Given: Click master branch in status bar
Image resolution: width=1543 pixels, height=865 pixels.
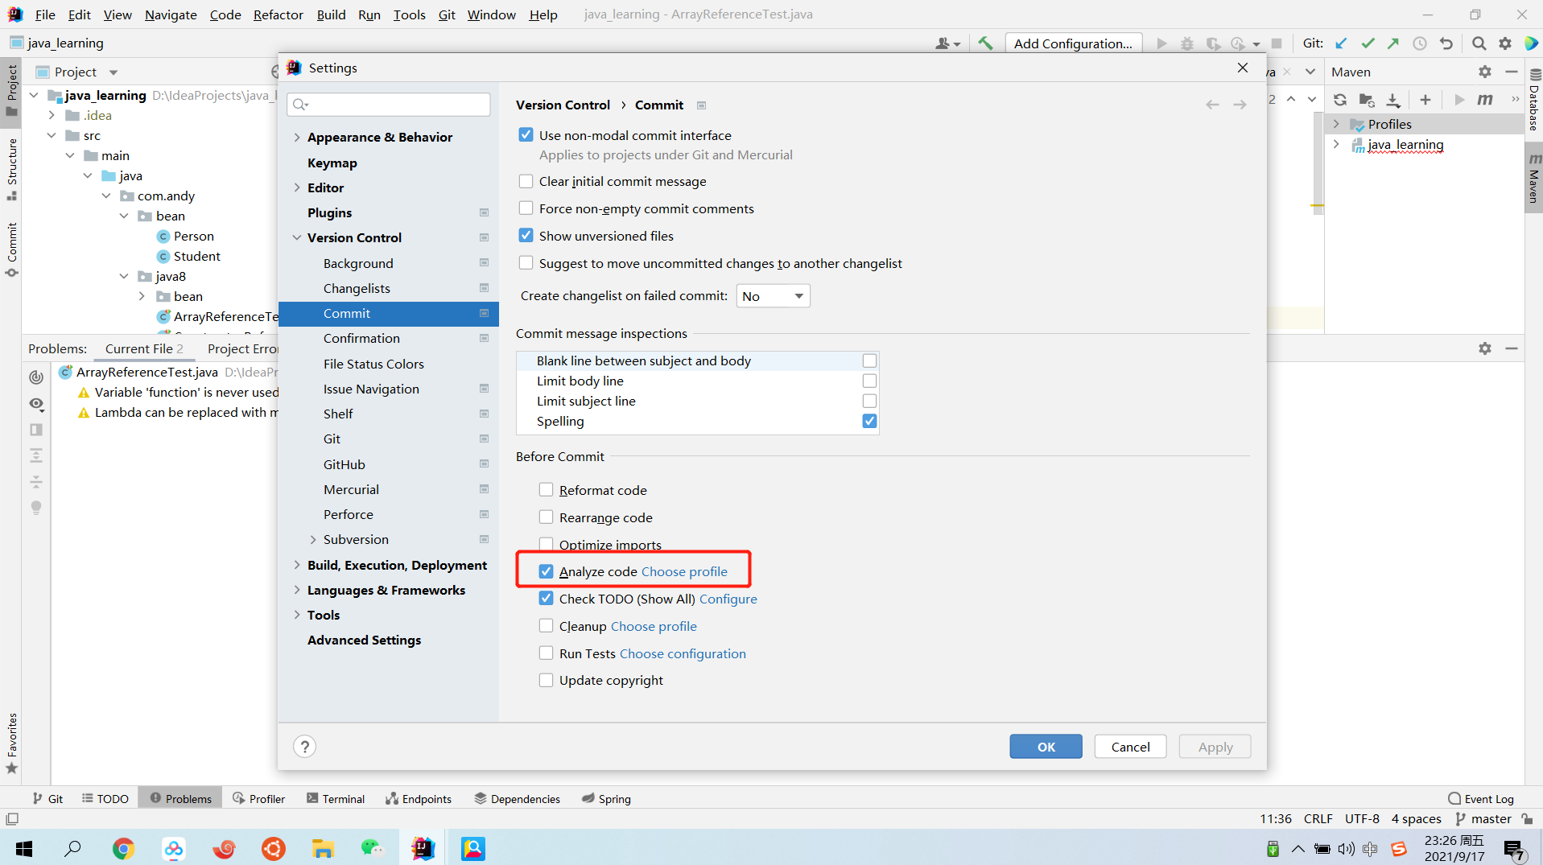Looking at the screenshot, I should tap(1483, 819).
